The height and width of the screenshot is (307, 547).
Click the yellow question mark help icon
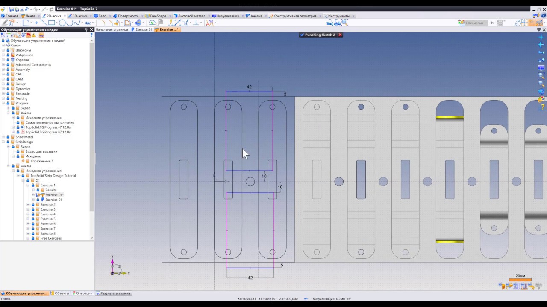point(541,107)
